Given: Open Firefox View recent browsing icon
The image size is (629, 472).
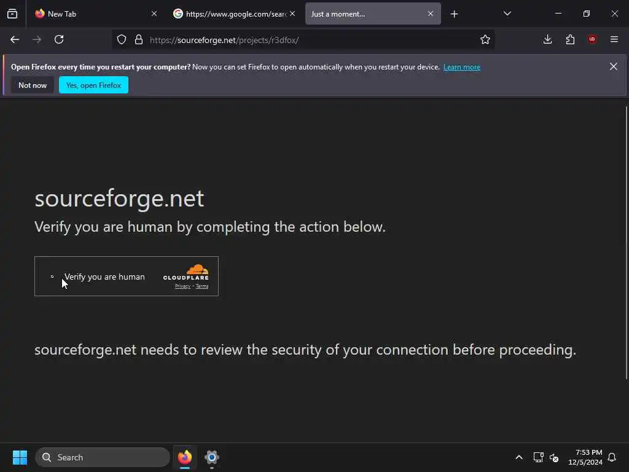Looking at the screenshot, I should 12,14.
